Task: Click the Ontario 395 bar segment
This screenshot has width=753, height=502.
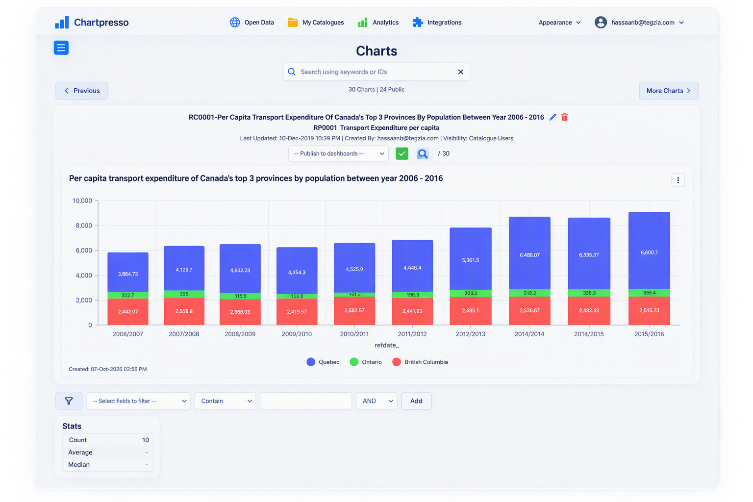Action: click(184, 294)
